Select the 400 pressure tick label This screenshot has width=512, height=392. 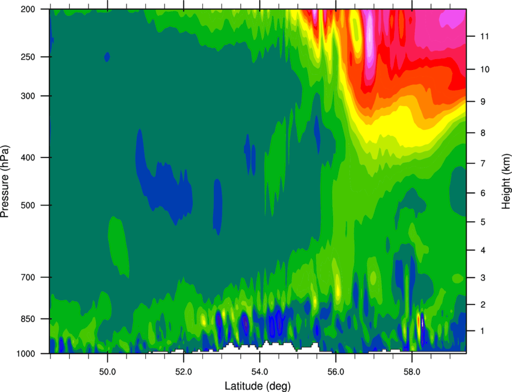[x=28, y=157]
